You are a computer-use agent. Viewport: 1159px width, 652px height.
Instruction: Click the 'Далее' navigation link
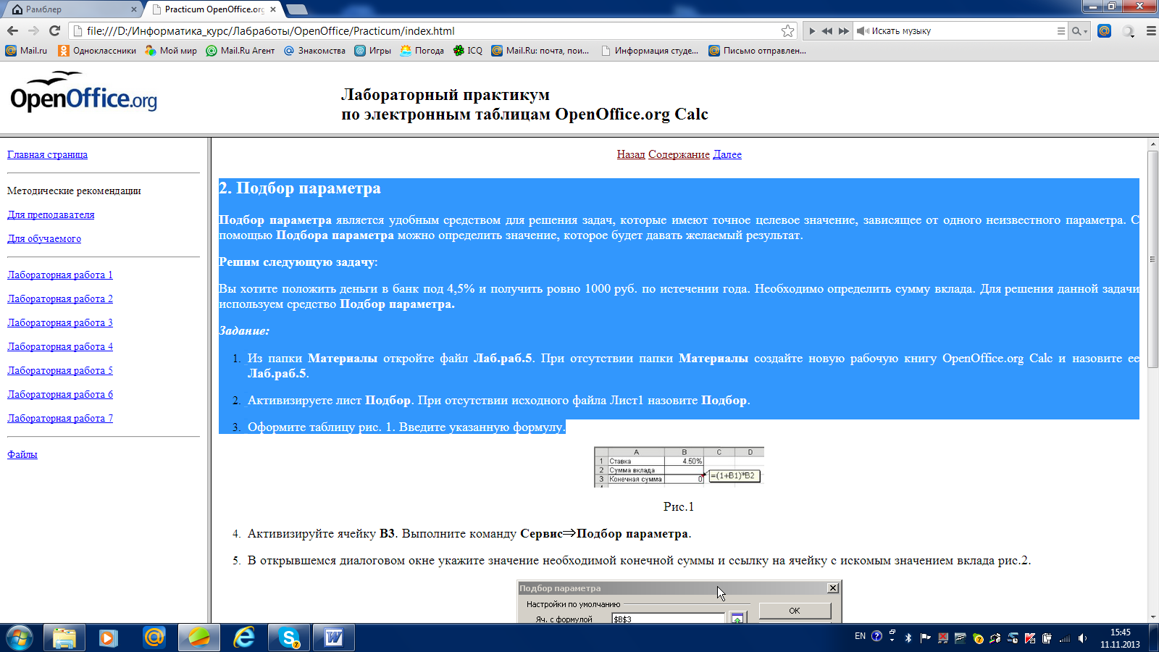pyautogui.click(x=727, y=154)
